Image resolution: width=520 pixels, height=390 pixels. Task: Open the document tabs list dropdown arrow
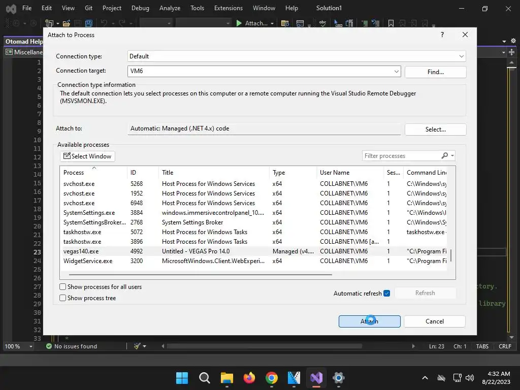coord(504,41)
